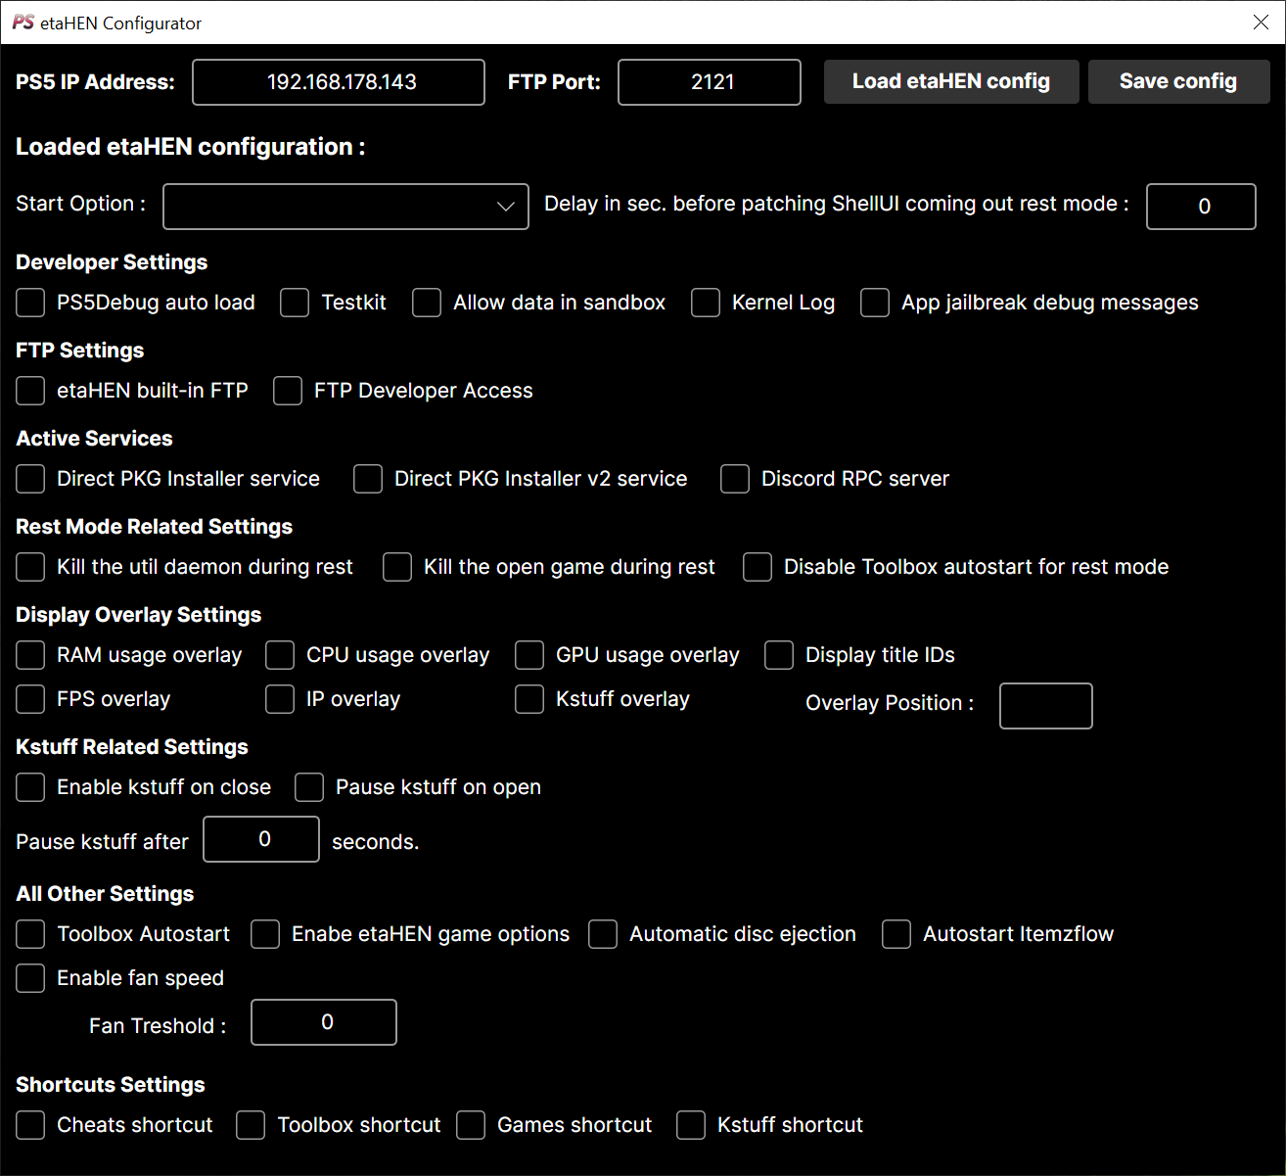Close the etaHEN Configurator window
Screen dimensions: 1286x1176
coord(1261,23)
